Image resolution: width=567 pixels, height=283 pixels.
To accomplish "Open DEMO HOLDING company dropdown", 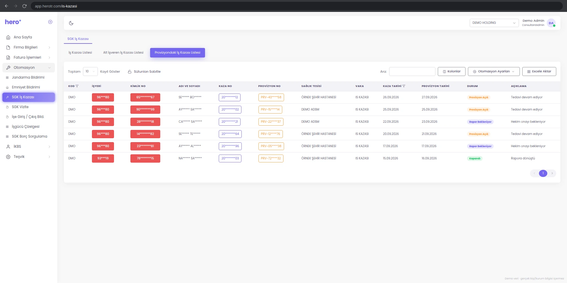I will (494, 23).
